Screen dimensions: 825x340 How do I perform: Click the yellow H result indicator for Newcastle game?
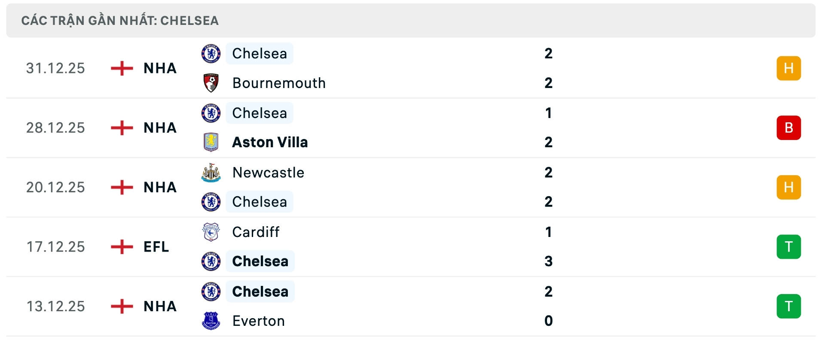click(789, 187)
